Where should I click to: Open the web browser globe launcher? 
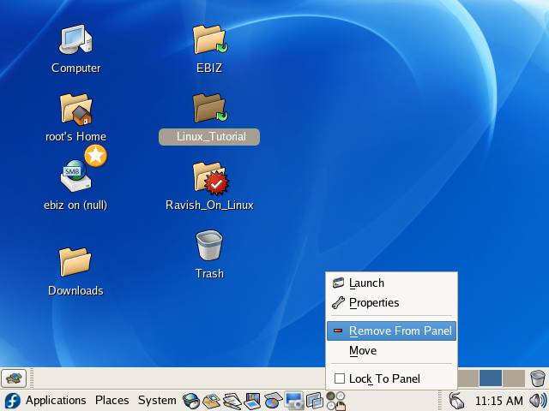[x=191, y=400]
